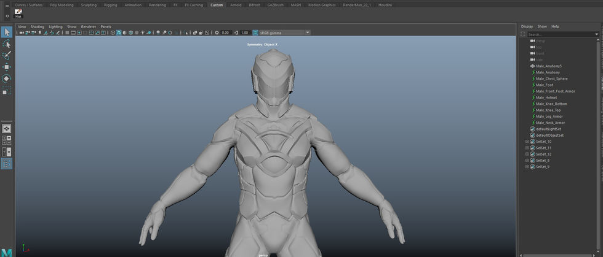Expand the SelSet_9 set
This screenshot has height=257, width=603.
527,167
